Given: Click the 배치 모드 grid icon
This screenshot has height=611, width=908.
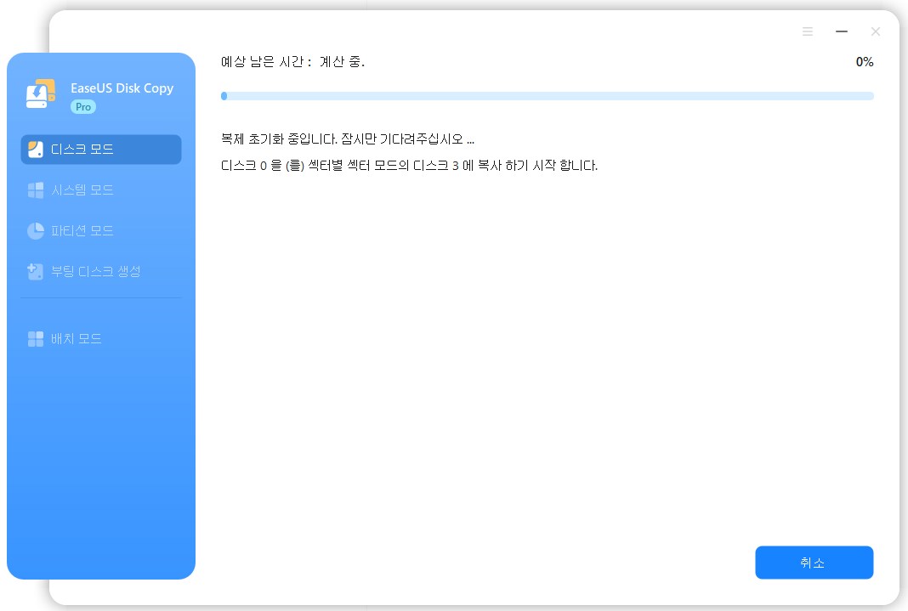Looking at the screenshot, I should [x=36, y=339].
